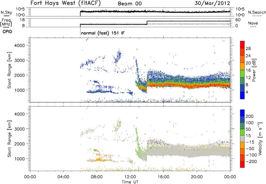Click the '-50' velocity scale value
This screenshot has height=184, width=266.
[250, 148]
